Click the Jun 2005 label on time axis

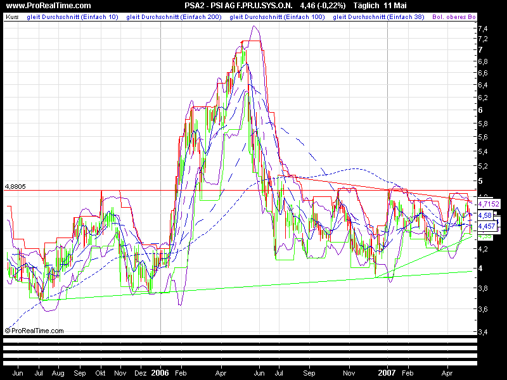pos(18,373)
